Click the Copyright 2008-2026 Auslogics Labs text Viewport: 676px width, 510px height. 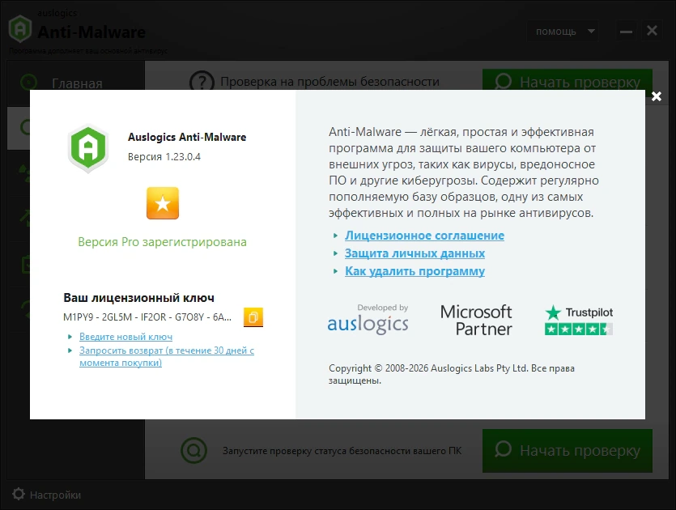click(x=452, y=374)
